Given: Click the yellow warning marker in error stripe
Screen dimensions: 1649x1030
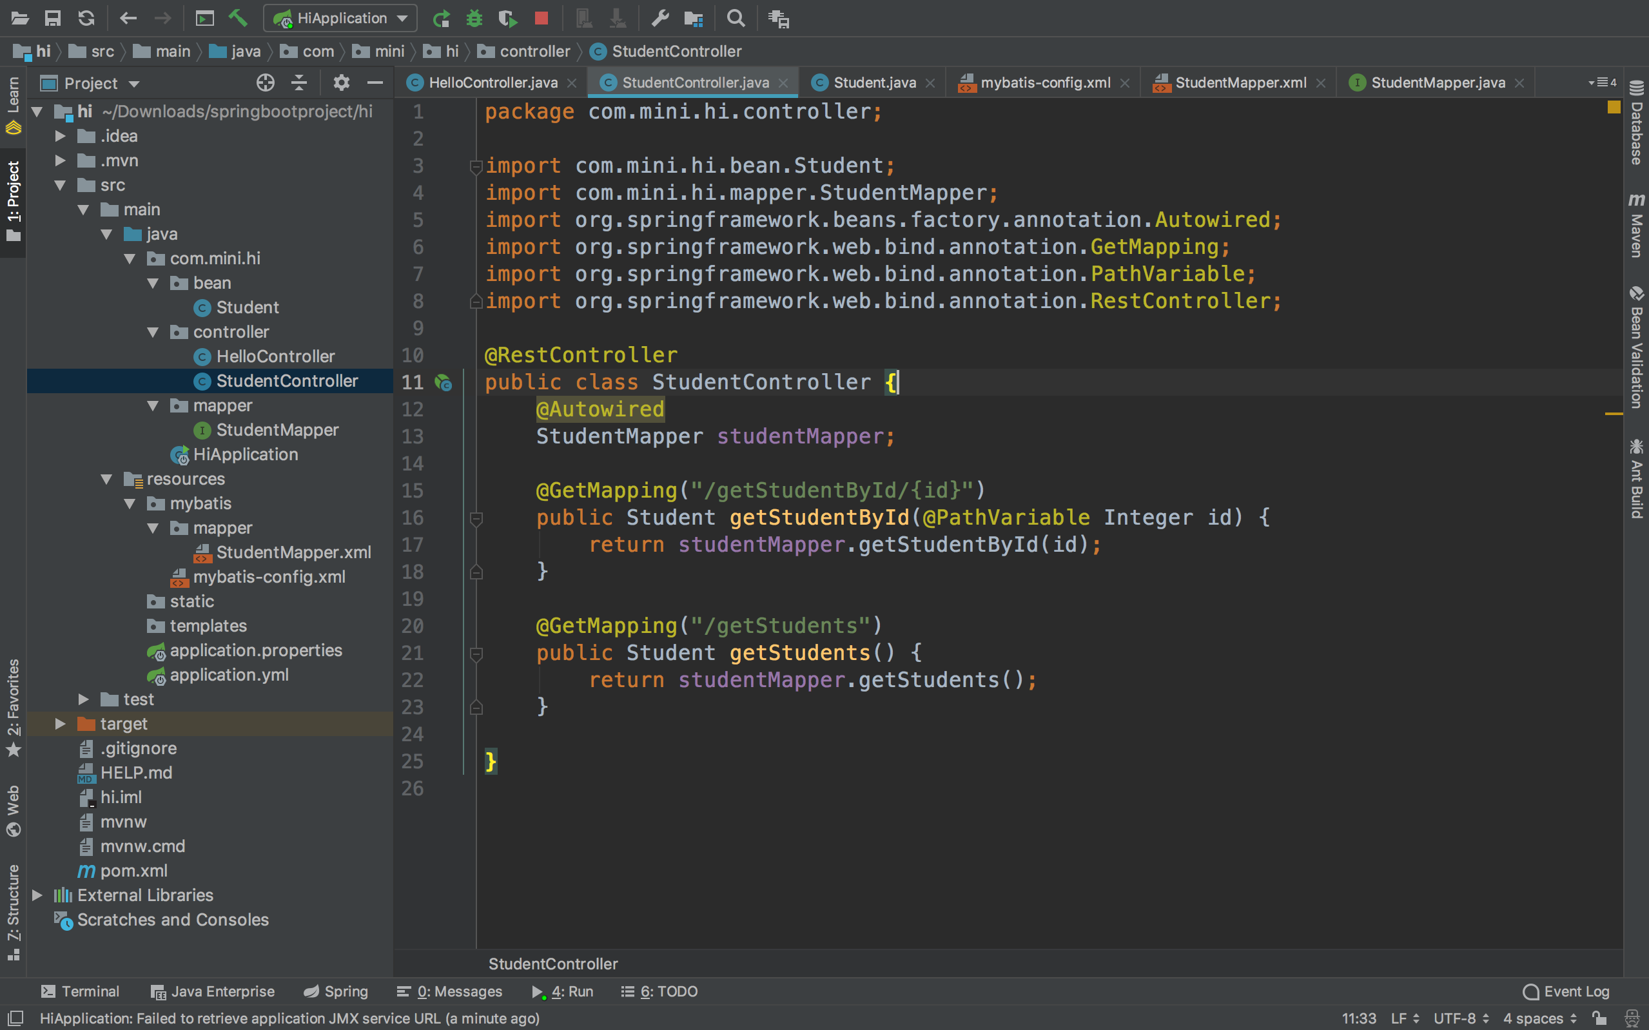Looking at the screenshot, I should [x=1614, y=414].
